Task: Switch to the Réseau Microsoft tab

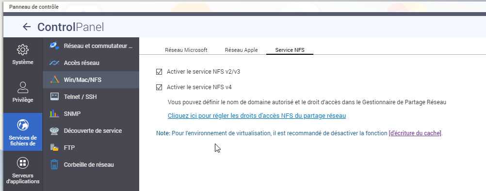Action: pyautogui.click(x=186, y=50)
